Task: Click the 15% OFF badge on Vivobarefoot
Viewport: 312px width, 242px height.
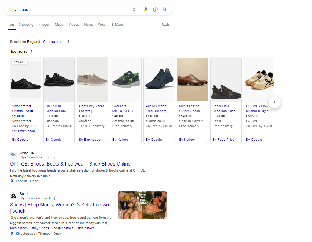Action: tap(20, 62)
